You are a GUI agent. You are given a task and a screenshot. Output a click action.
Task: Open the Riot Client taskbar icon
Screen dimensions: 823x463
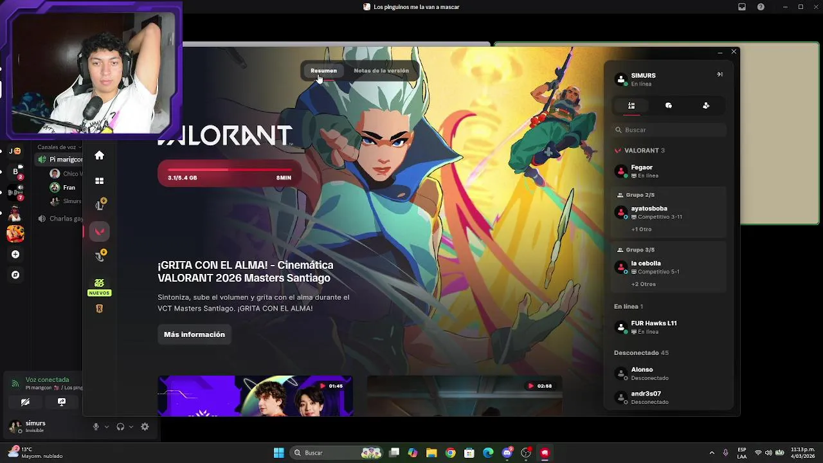tap(545, 453)
